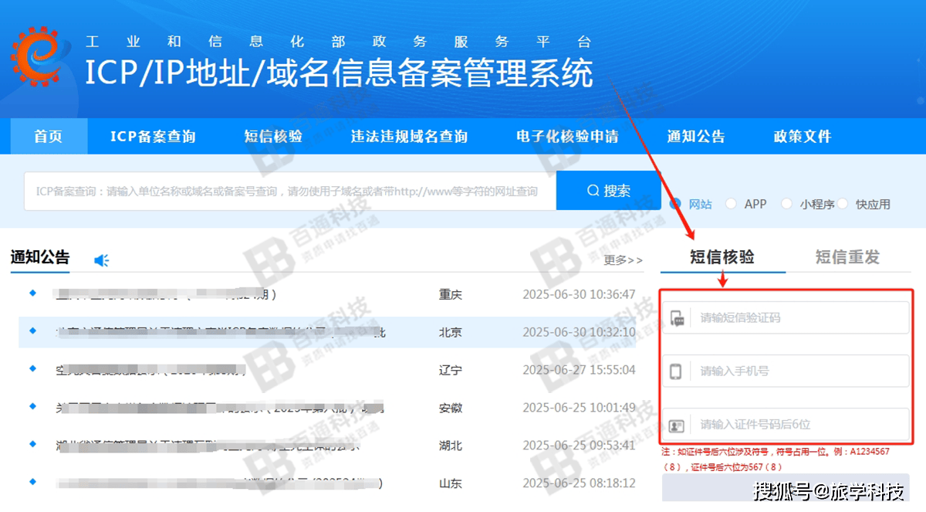926x512 pixels.
Task: Open the 更多>> announcements link
Action: [623, 260]
